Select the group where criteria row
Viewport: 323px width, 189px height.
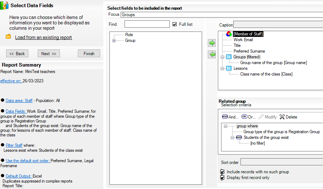coord(247,126)
